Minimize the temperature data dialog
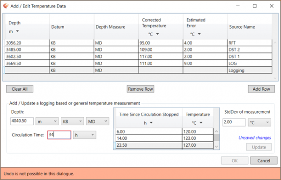This screenshot has width=281, height=180. pyautogui.click(x=238, y=6)
